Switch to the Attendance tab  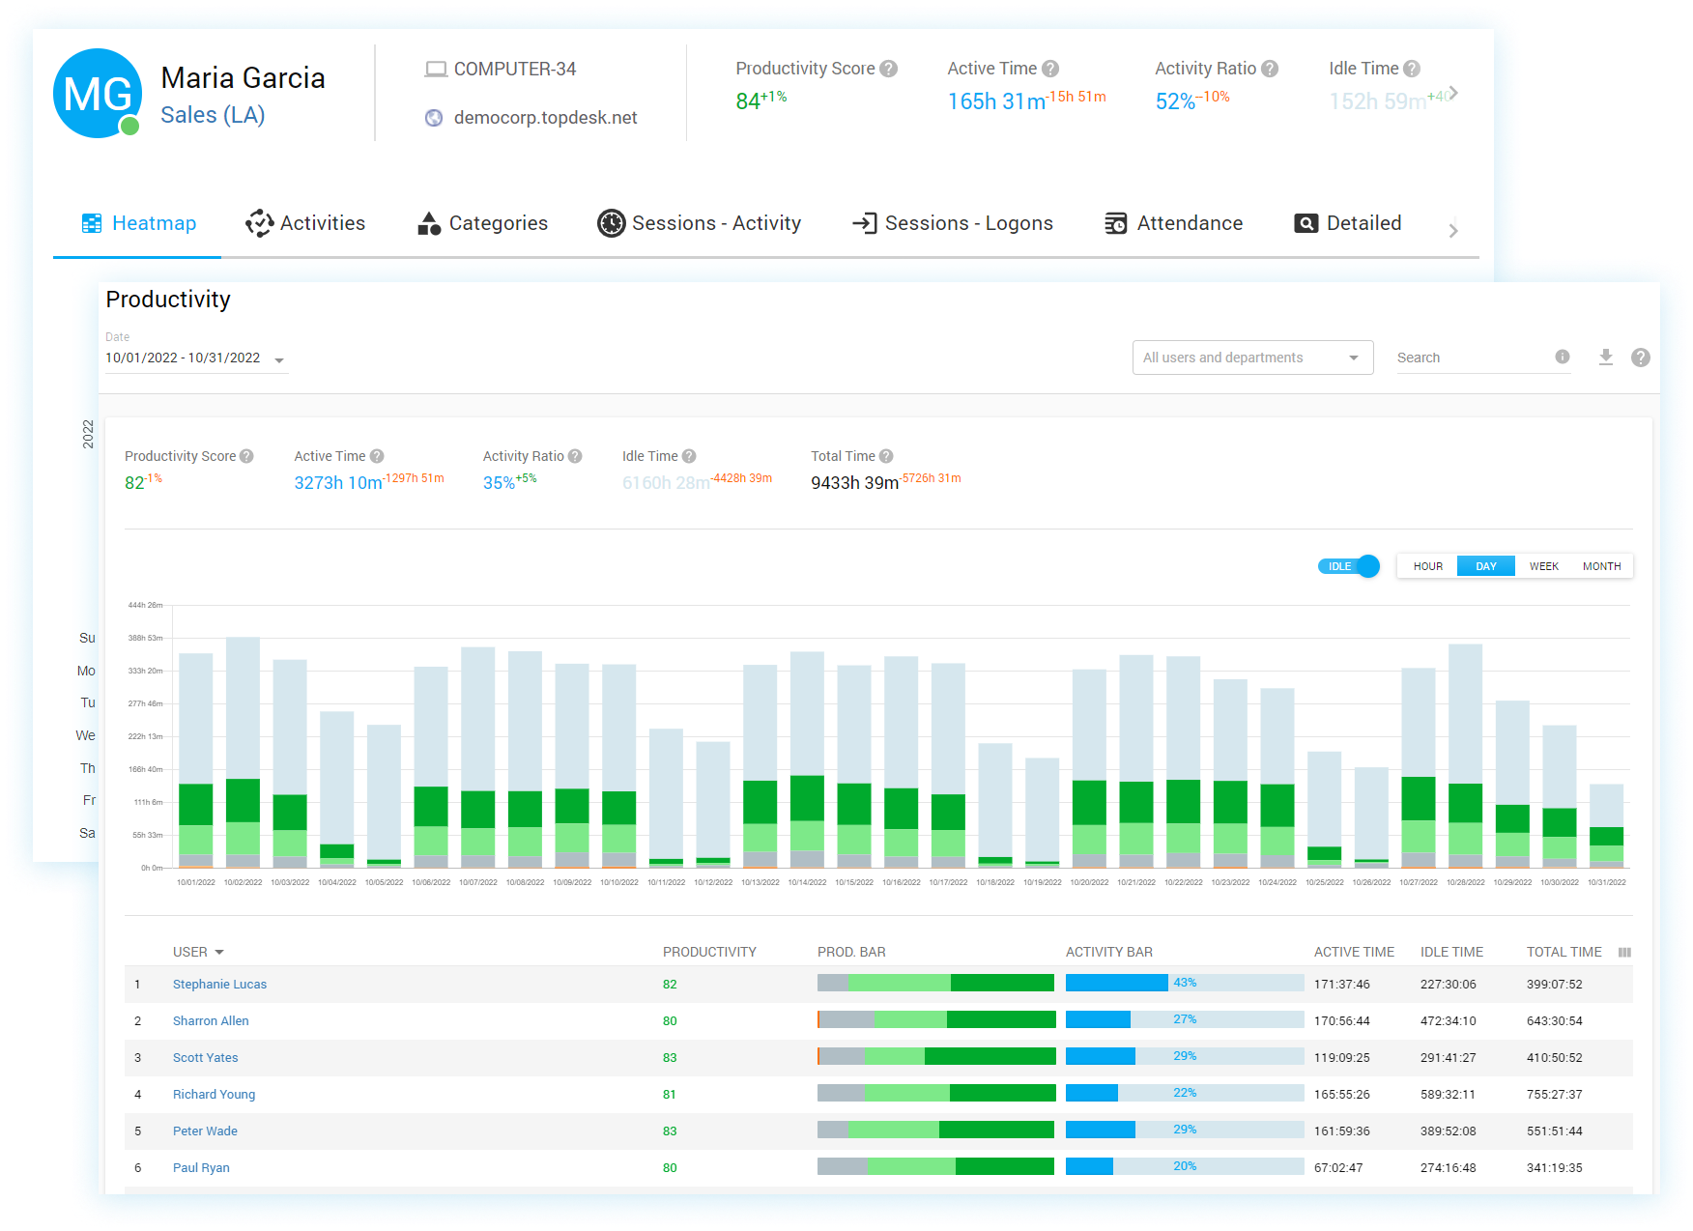1173,223
